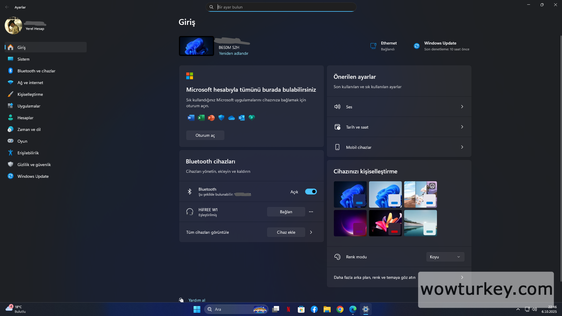Screen dimensions: 562x316
Task: Open more options for HiFREE W1
Action: pos(311,212)
